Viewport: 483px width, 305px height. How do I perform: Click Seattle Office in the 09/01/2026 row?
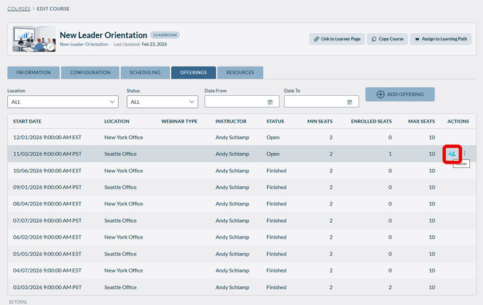(120, 187)
